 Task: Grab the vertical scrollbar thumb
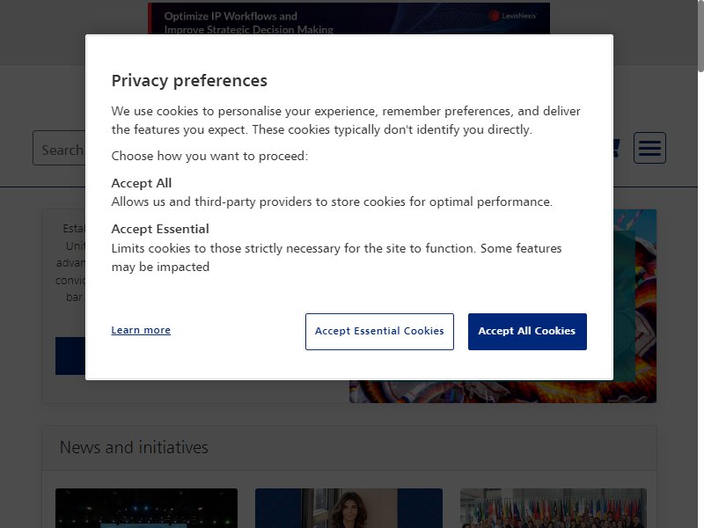coord(700,36)
